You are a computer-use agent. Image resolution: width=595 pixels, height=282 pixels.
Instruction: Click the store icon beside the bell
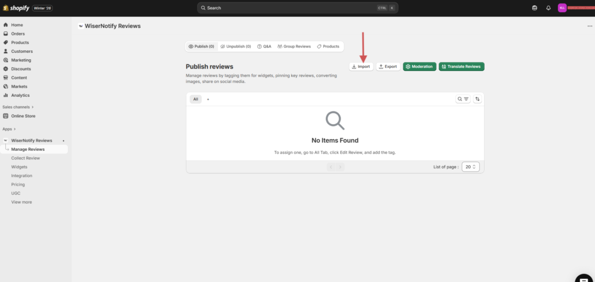pos(535,8)
